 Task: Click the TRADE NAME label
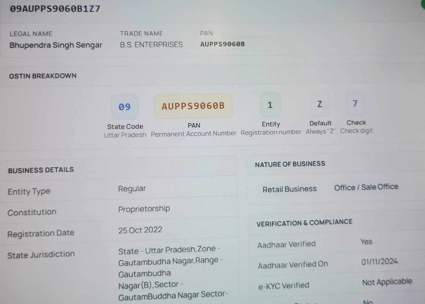click(x=142, y=34)
